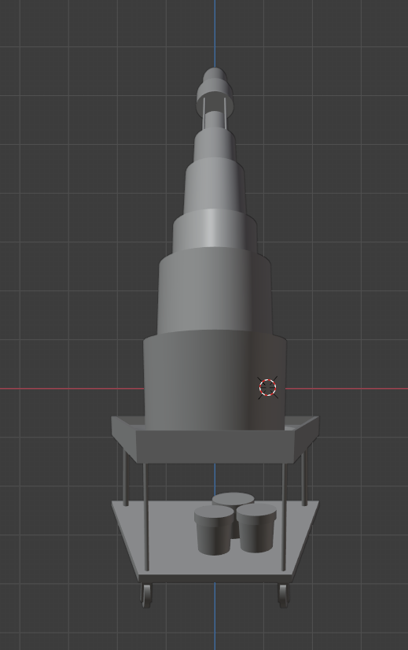Screen dimensions: 408x650
Task: Select the back center cup behind the others
Action: [233, 500]
